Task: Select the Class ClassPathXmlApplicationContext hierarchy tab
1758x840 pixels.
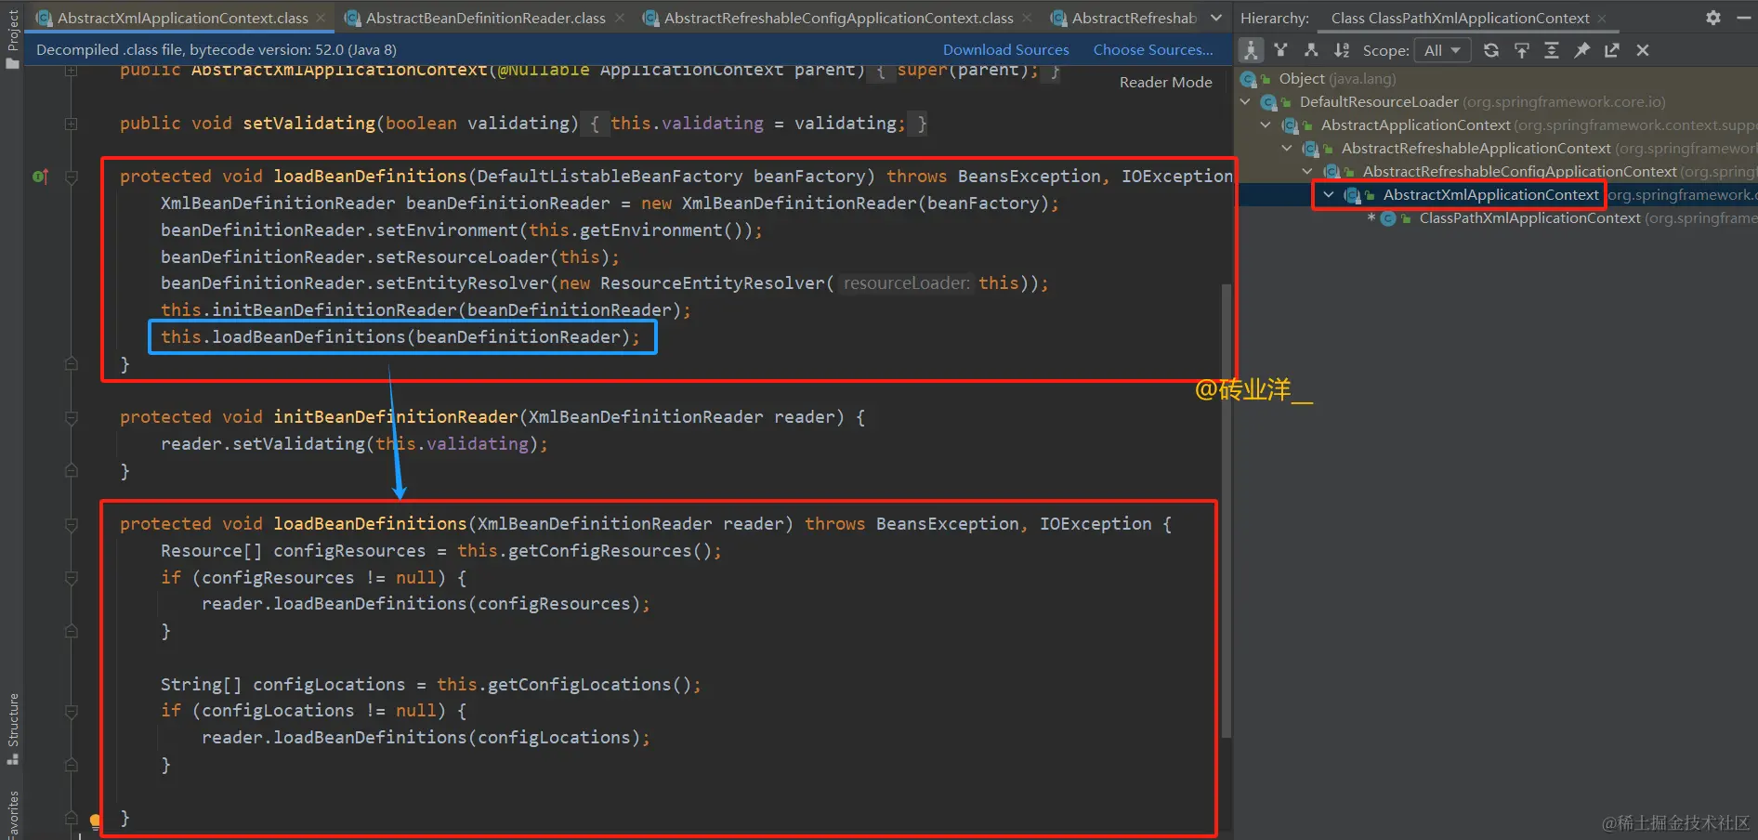Action: 1460,19
